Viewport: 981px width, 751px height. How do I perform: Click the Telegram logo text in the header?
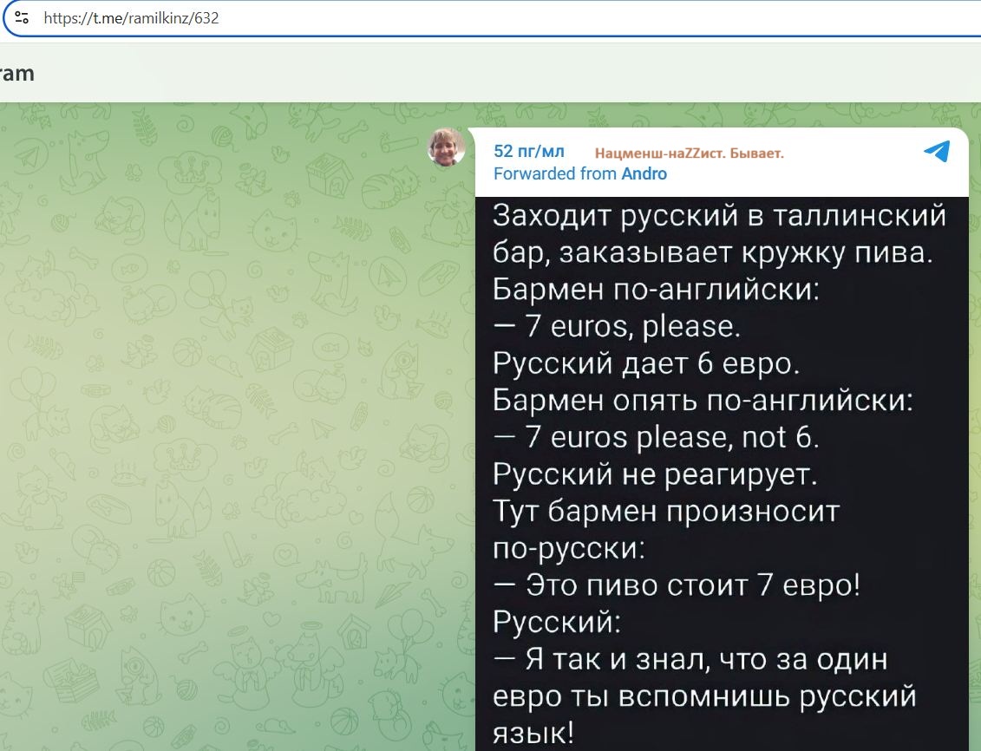pos(16,73)
